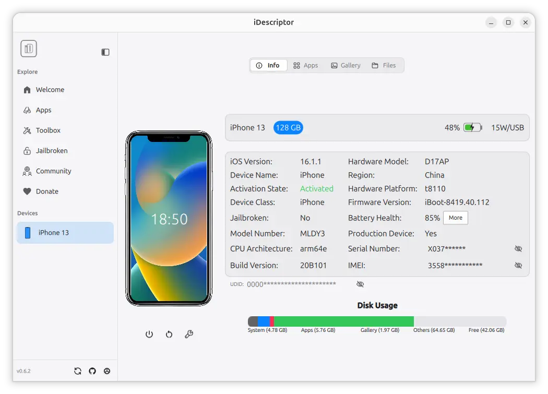The height and width of the screenshot is (394, 548).
Task: Click the Hardware Platform t8110
Action: click(x=435, y=188)
